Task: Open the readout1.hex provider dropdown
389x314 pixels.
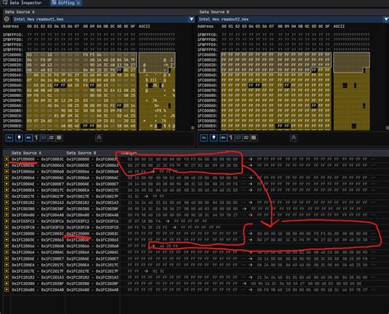Action: tap(103, 19)
